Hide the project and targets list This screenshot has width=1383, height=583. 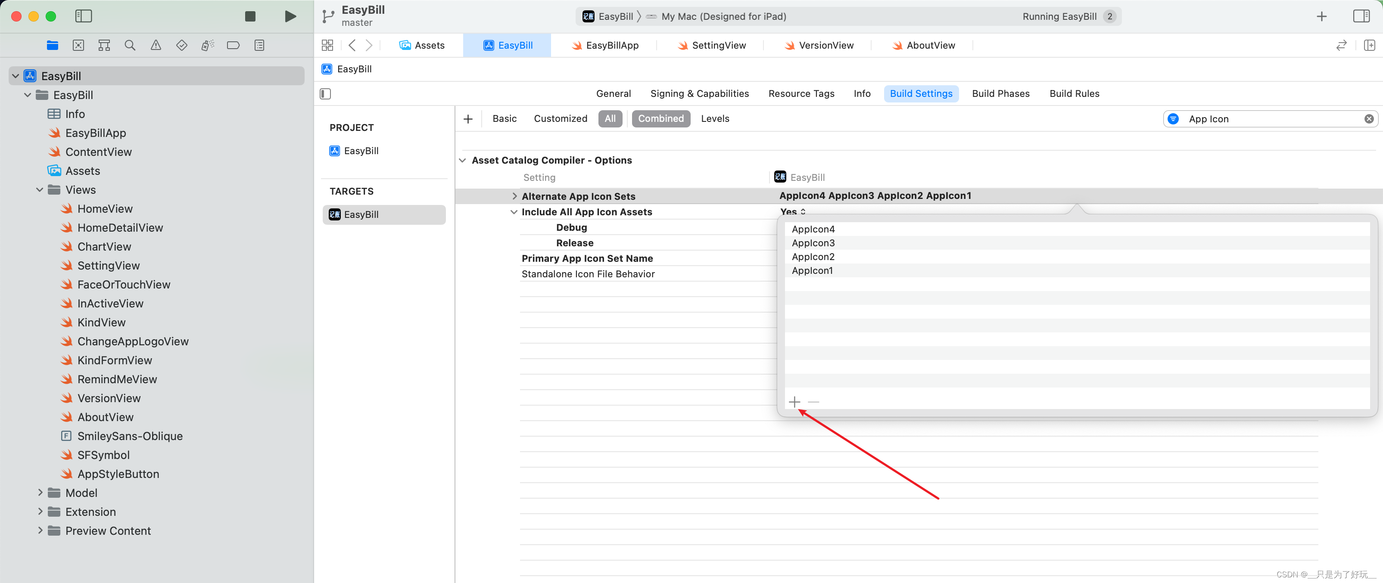[x=325, y=94]
